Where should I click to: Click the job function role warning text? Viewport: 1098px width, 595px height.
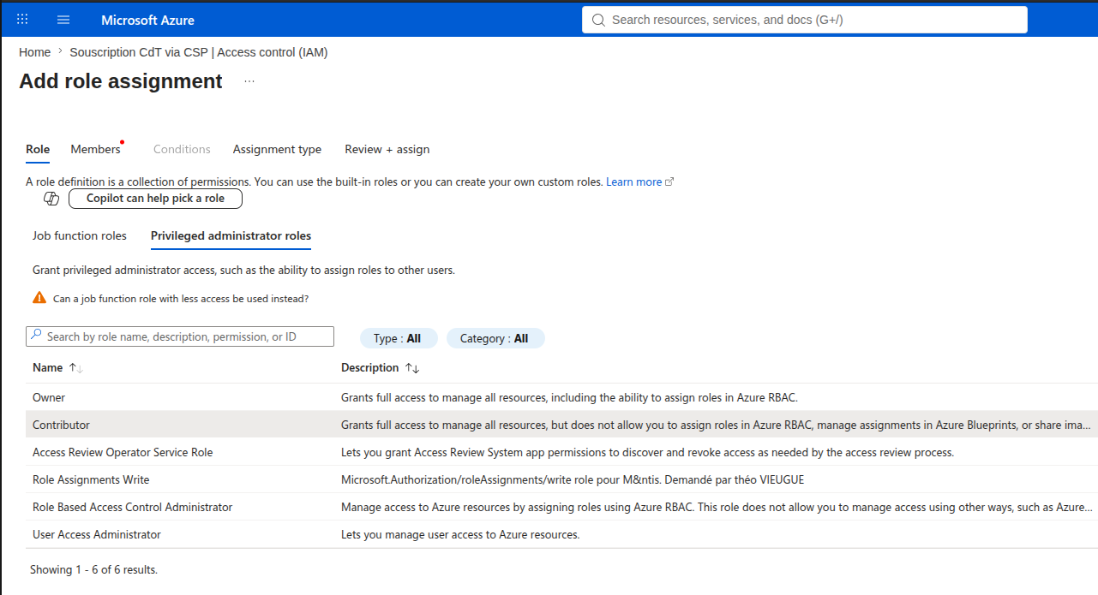coord(181,299)
